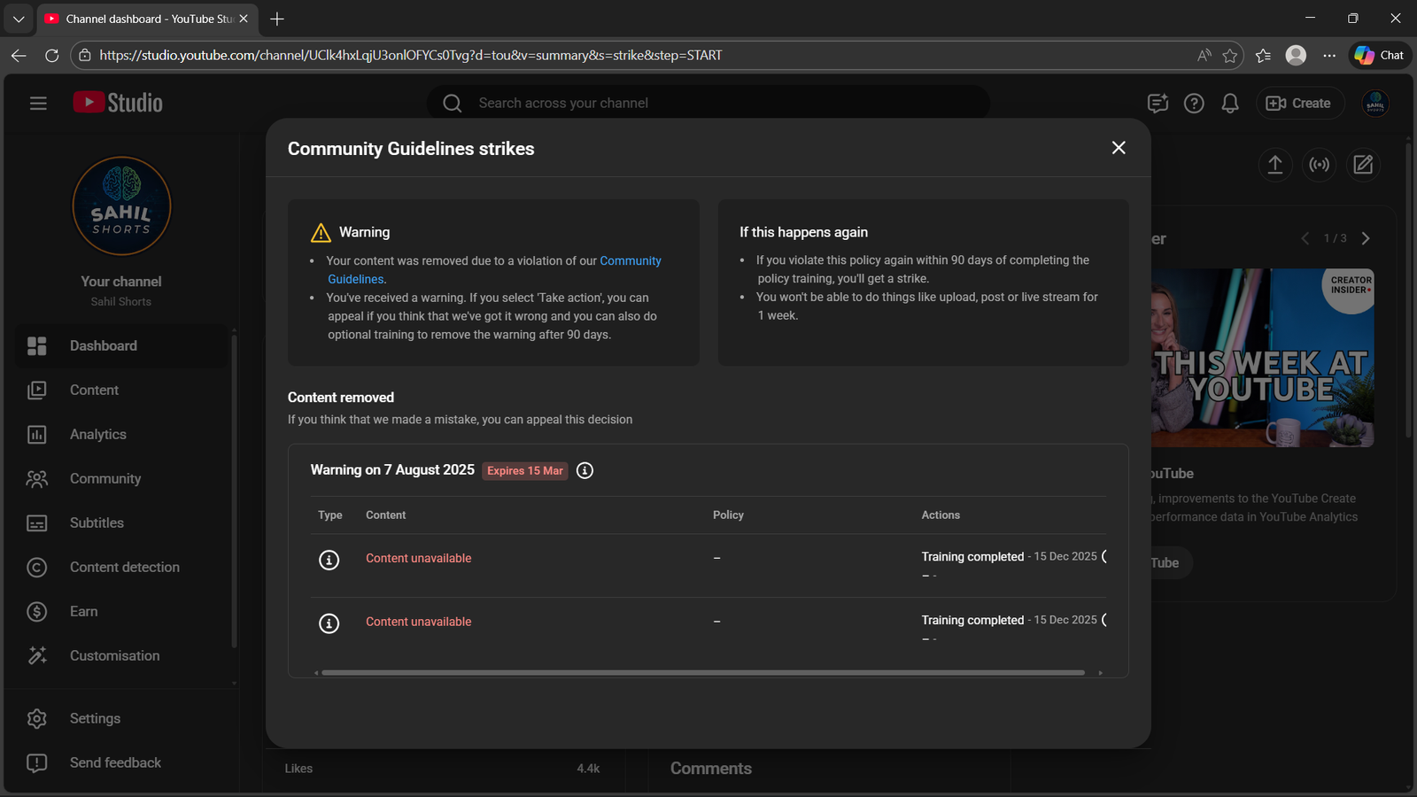Click the Go live broadcast icon

click(1320, 165)
